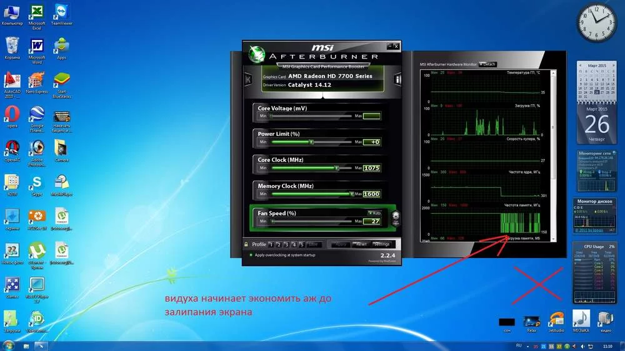Image resolution: width=625 pixels, height=351 pixels.
Task: Open the Apps desktop shortcut
Action: (62, 49)
